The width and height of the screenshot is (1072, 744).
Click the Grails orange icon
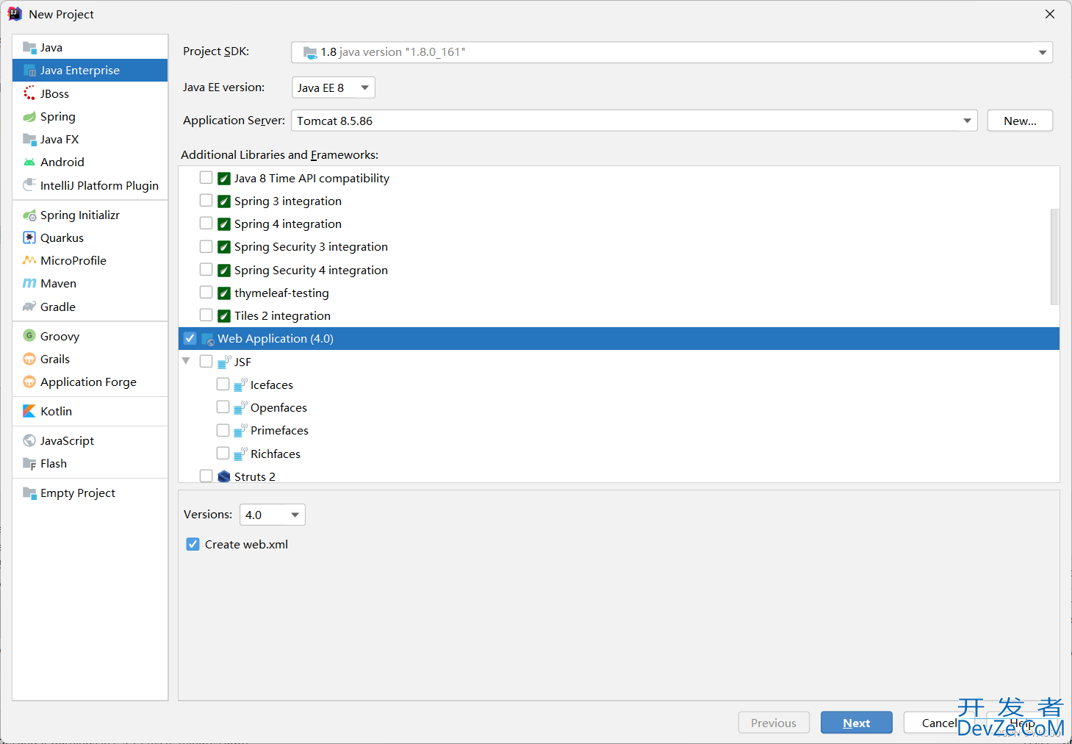29,359
